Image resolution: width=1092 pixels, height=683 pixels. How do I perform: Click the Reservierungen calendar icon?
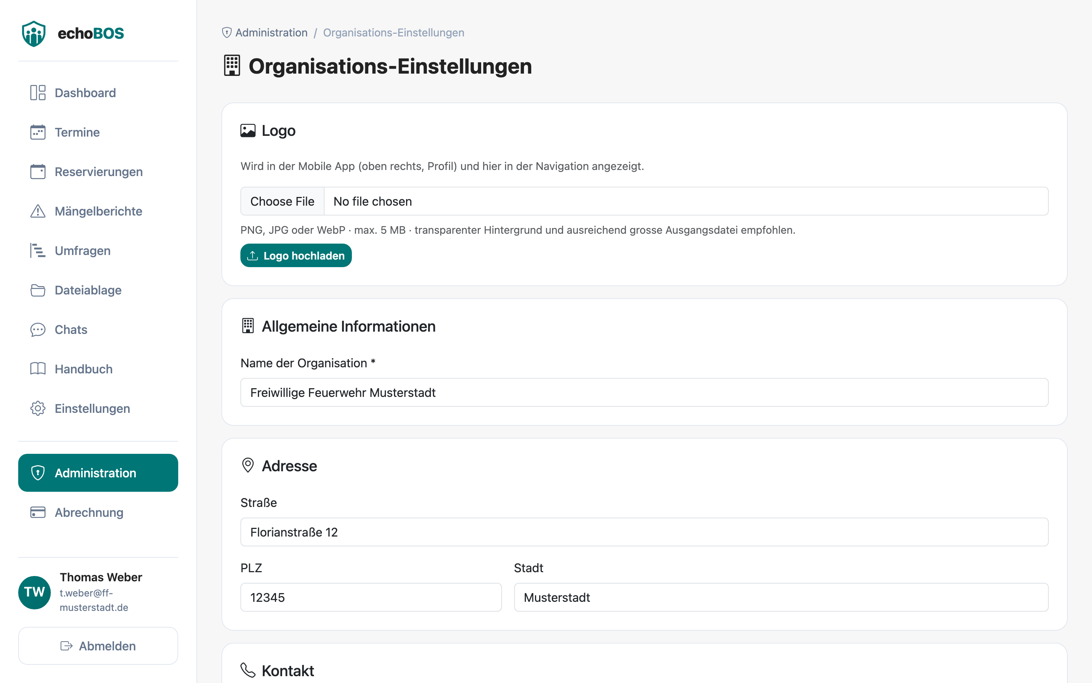[38, 172]
